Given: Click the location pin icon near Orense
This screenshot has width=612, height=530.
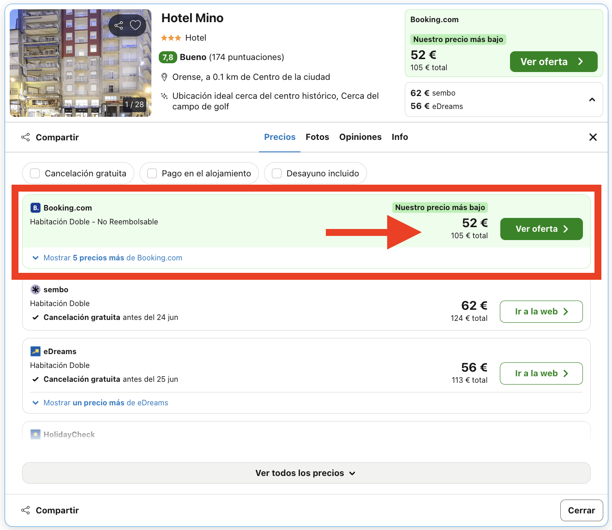Looking at the screenshot, I should 165,77.
